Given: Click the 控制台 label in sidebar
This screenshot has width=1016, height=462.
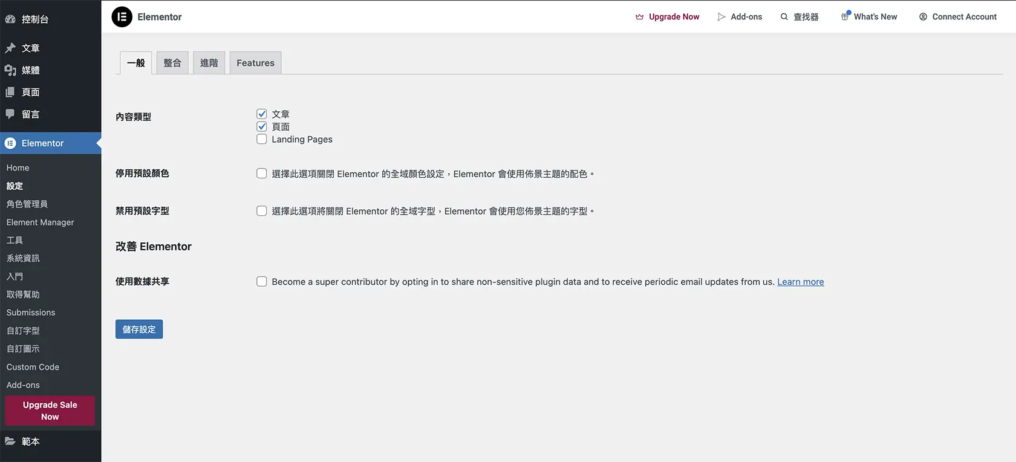Looking at the screenshot, I should [35, 19].
